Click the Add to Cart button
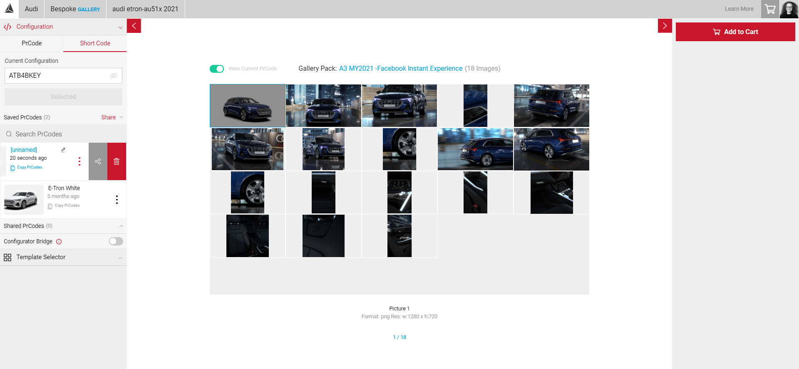 pyautogui.click(x=735, y=32)
